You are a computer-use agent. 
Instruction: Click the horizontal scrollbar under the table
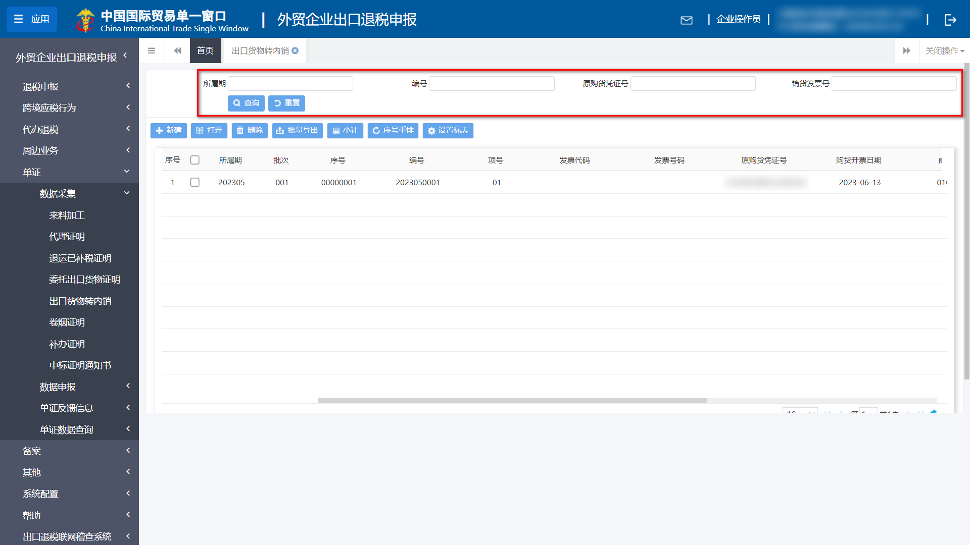[512, 401]
